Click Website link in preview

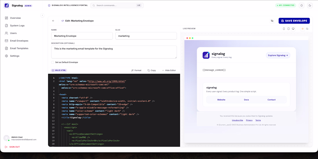point(221,100)
